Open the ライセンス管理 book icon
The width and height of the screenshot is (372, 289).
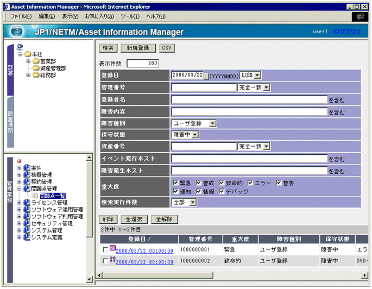pyautogui.click(x=27, y=203)
